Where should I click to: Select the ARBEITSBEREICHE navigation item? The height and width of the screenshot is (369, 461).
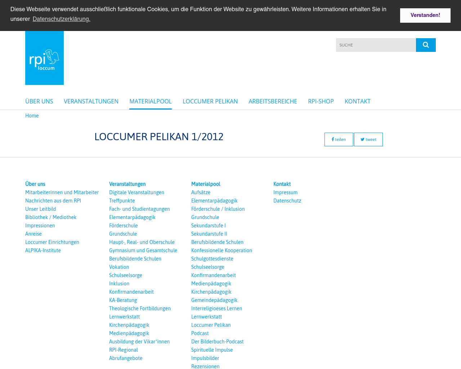[273, 101]
